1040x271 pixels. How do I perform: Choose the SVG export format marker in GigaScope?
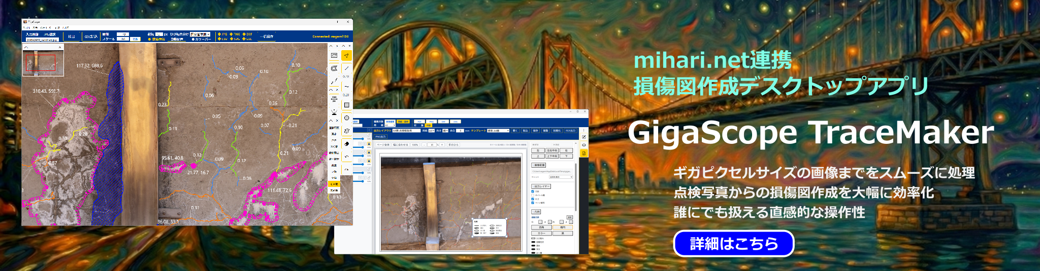point(232,39)
